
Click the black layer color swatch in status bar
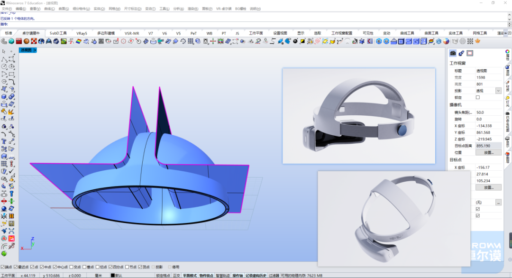coord(113,275)
